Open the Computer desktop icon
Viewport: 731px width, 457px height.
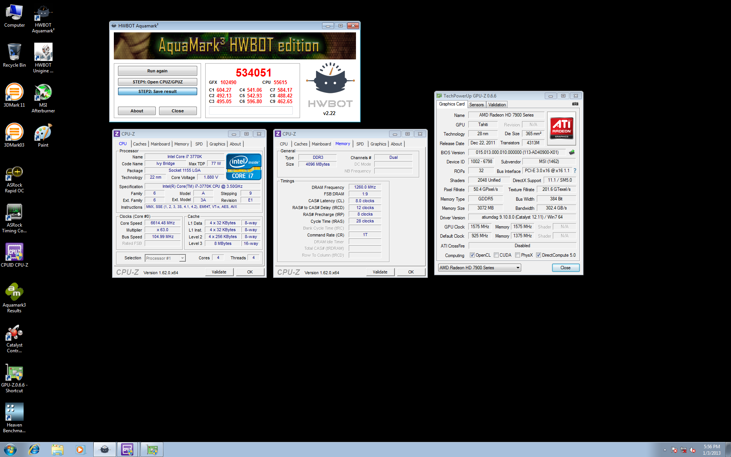14,16
